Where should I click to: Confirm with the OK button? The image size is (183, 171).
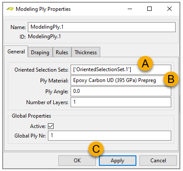77,161
